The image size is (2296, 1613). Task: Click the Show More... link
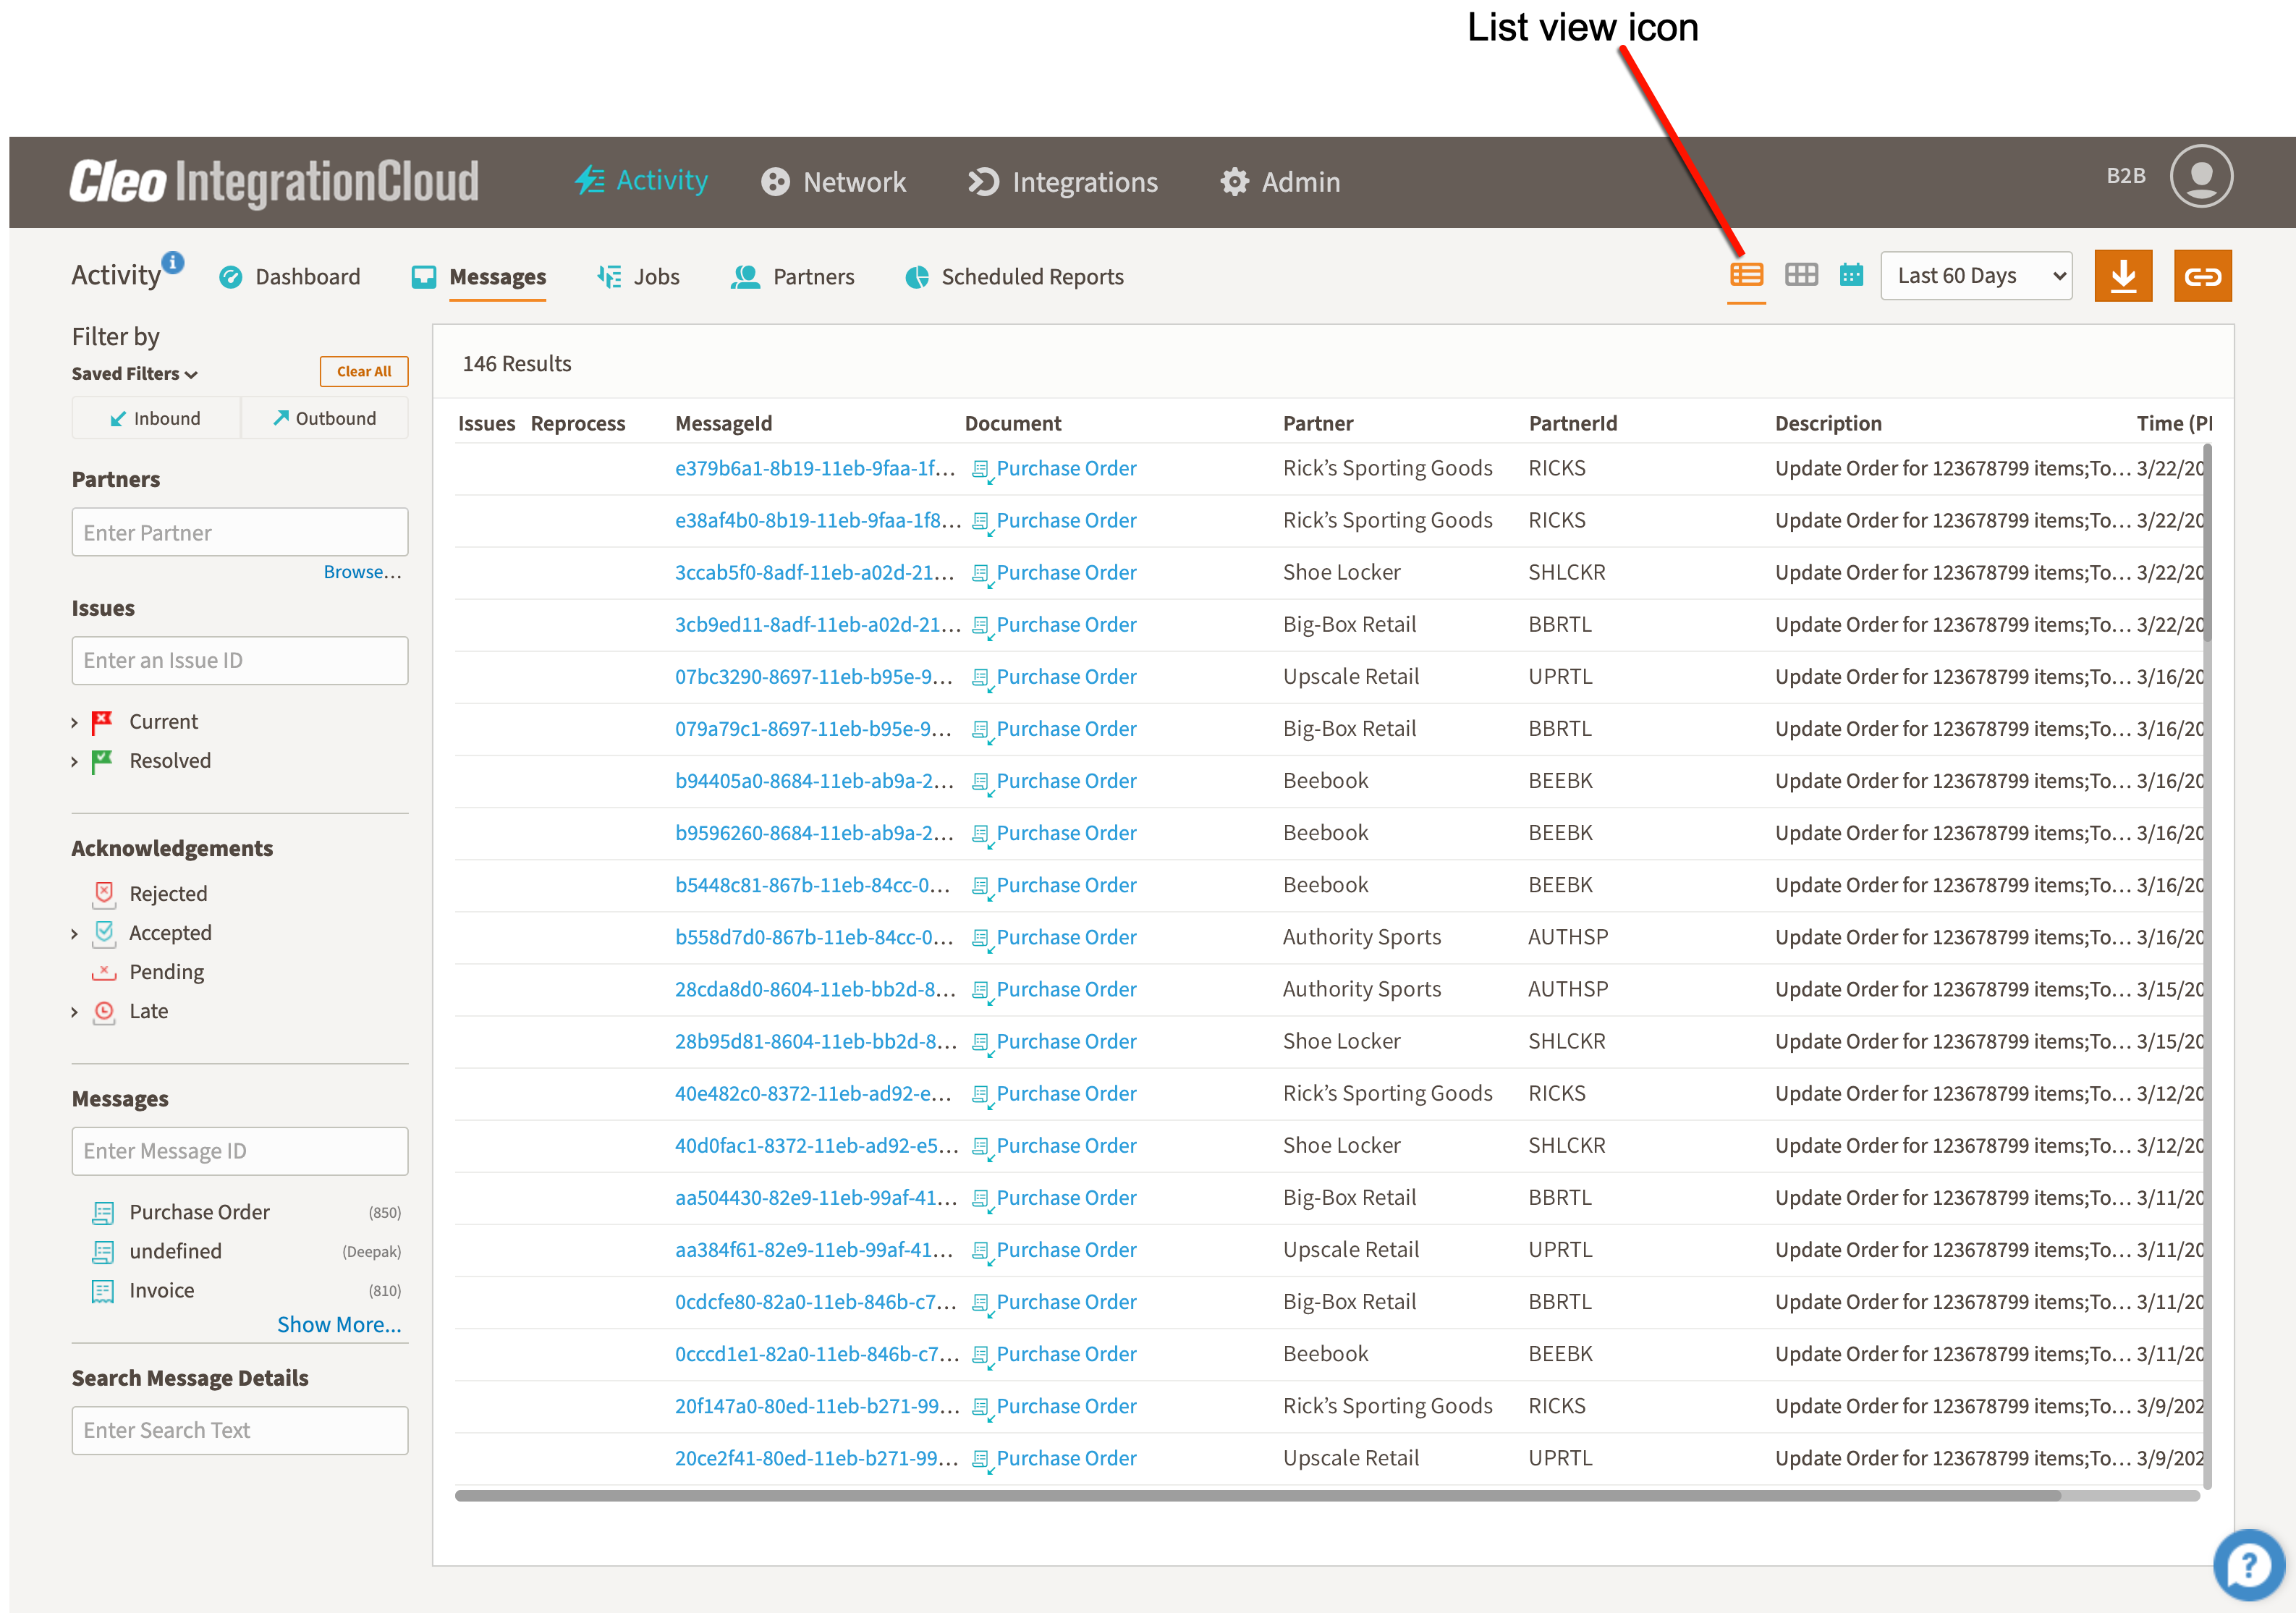point(339,1324)
